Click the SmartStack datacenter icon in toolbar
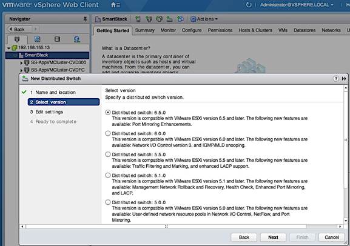The image size is (350, 246). point(98,19)
